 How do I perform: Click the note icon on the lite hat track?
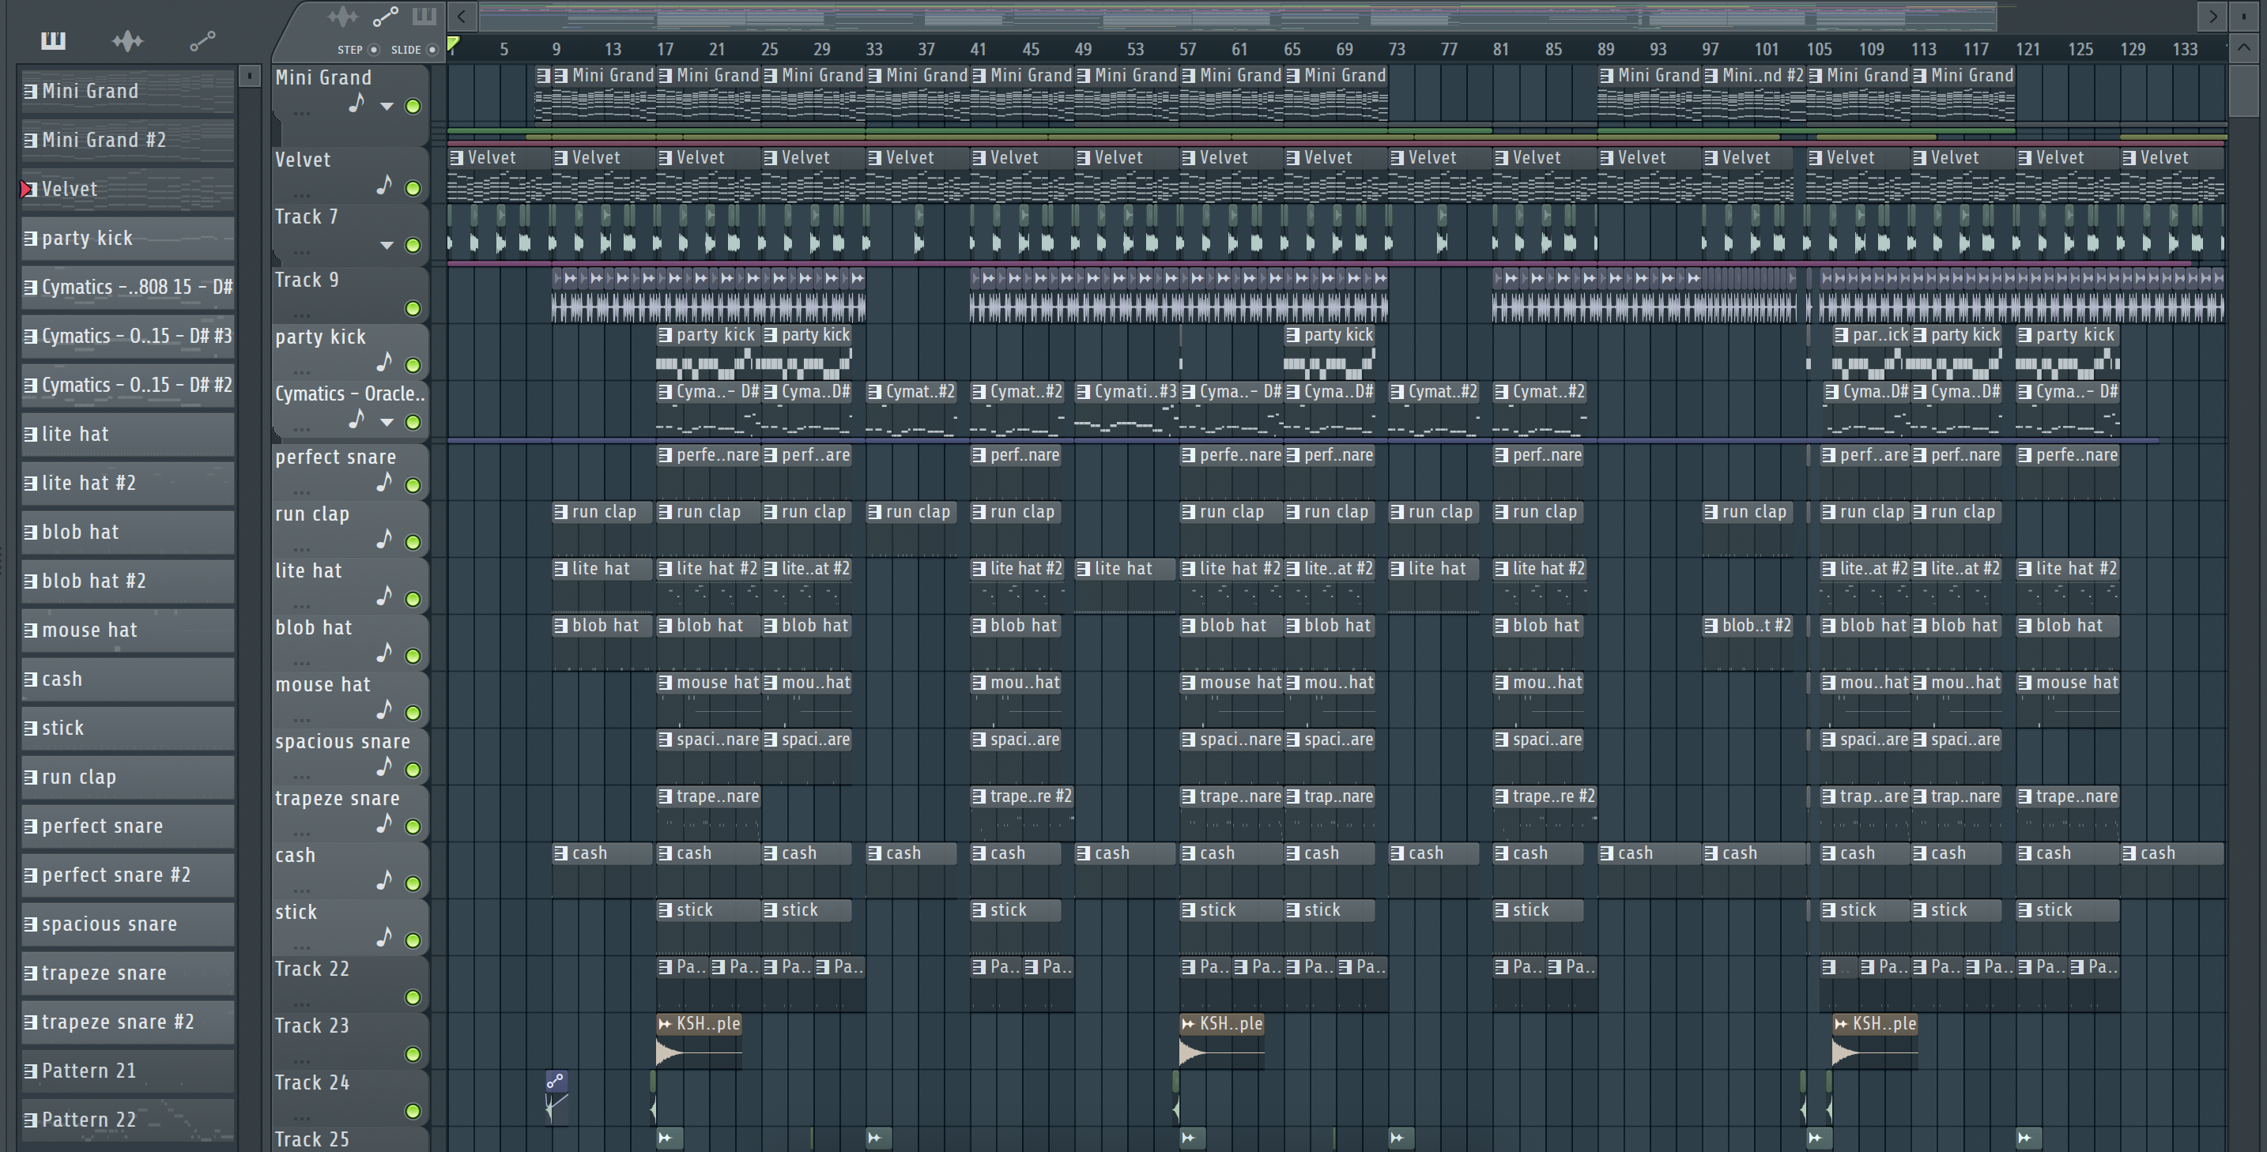[383, 597]
